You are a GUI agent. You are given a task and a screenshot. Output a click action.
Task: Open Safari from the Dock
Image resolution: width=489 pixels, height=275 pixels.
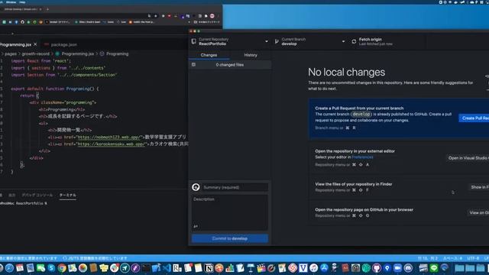(x=9, y=268)
